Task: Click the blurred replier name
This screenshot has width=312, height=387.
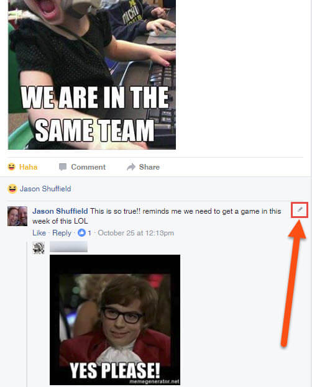Action: [x=68, y=247]
